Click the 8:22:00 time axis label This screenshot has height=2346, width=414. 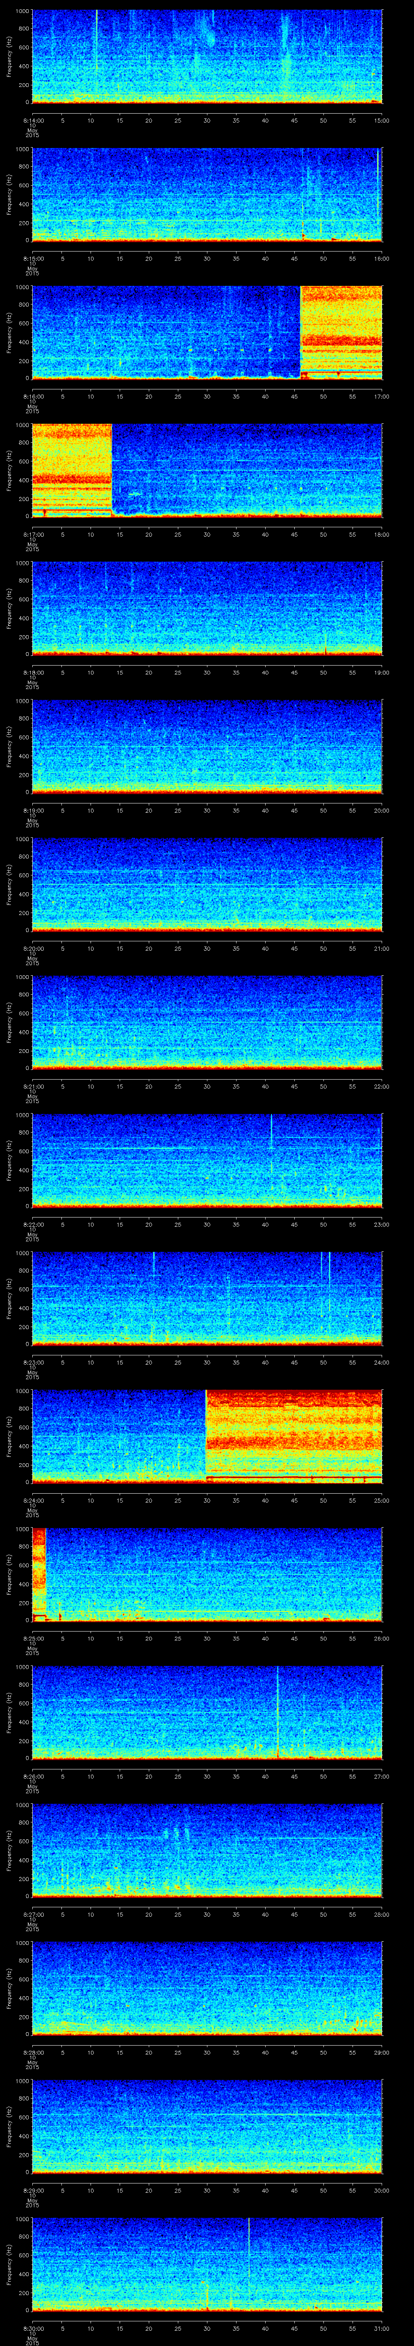point(33,1224)
